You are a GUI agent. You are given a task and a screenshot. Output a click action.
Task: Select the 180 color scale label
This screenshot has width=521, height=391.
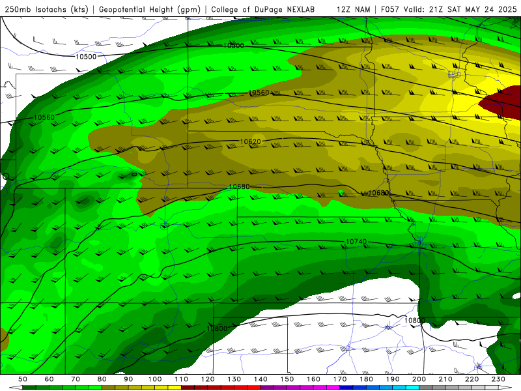(367, 379)
